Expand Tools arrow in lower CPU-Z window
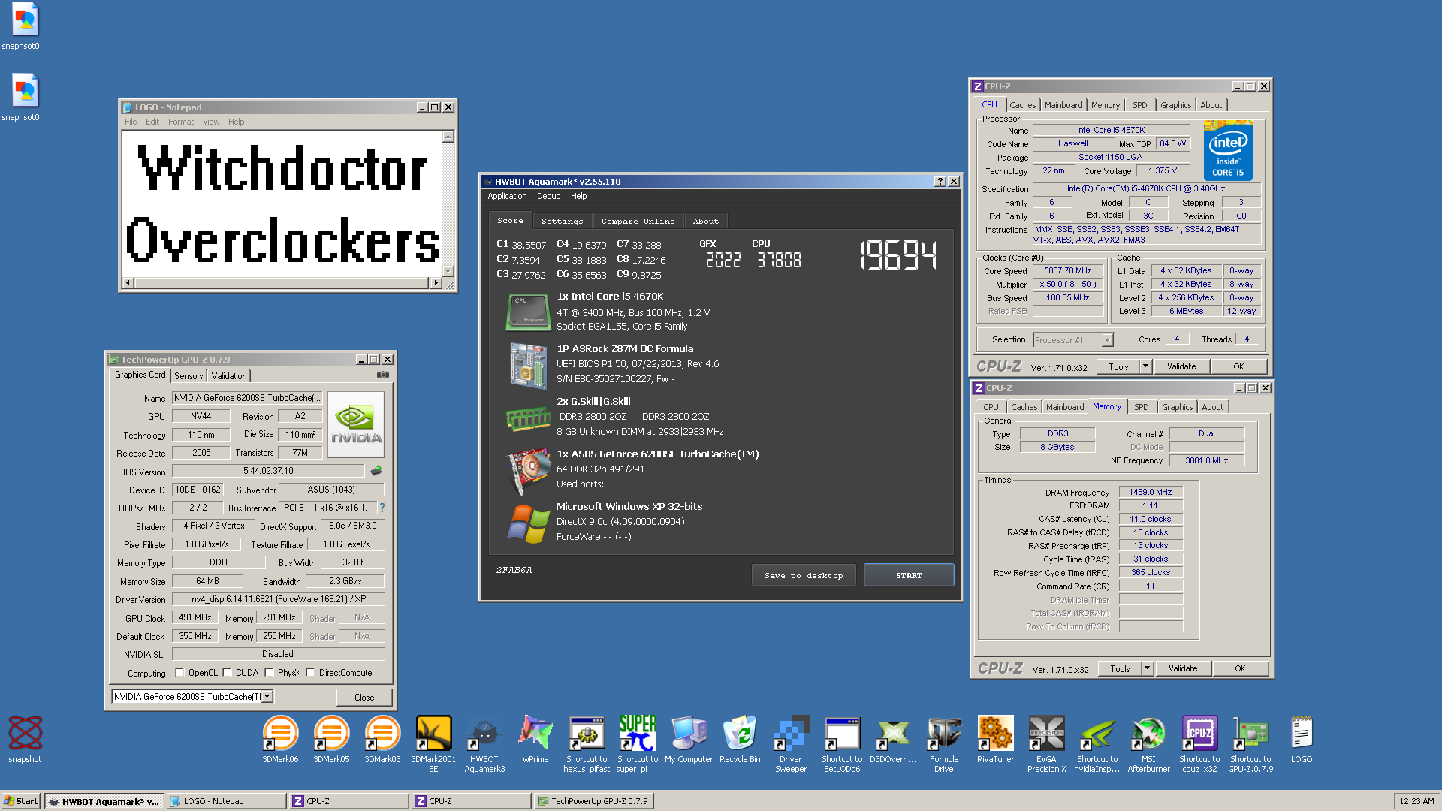1442x811 pixels. [x=1147, y=668]
